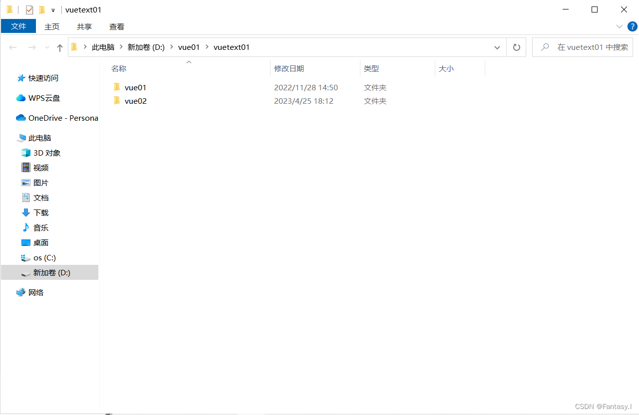Click the WPS云盘 cloud icon

(21, 98)
